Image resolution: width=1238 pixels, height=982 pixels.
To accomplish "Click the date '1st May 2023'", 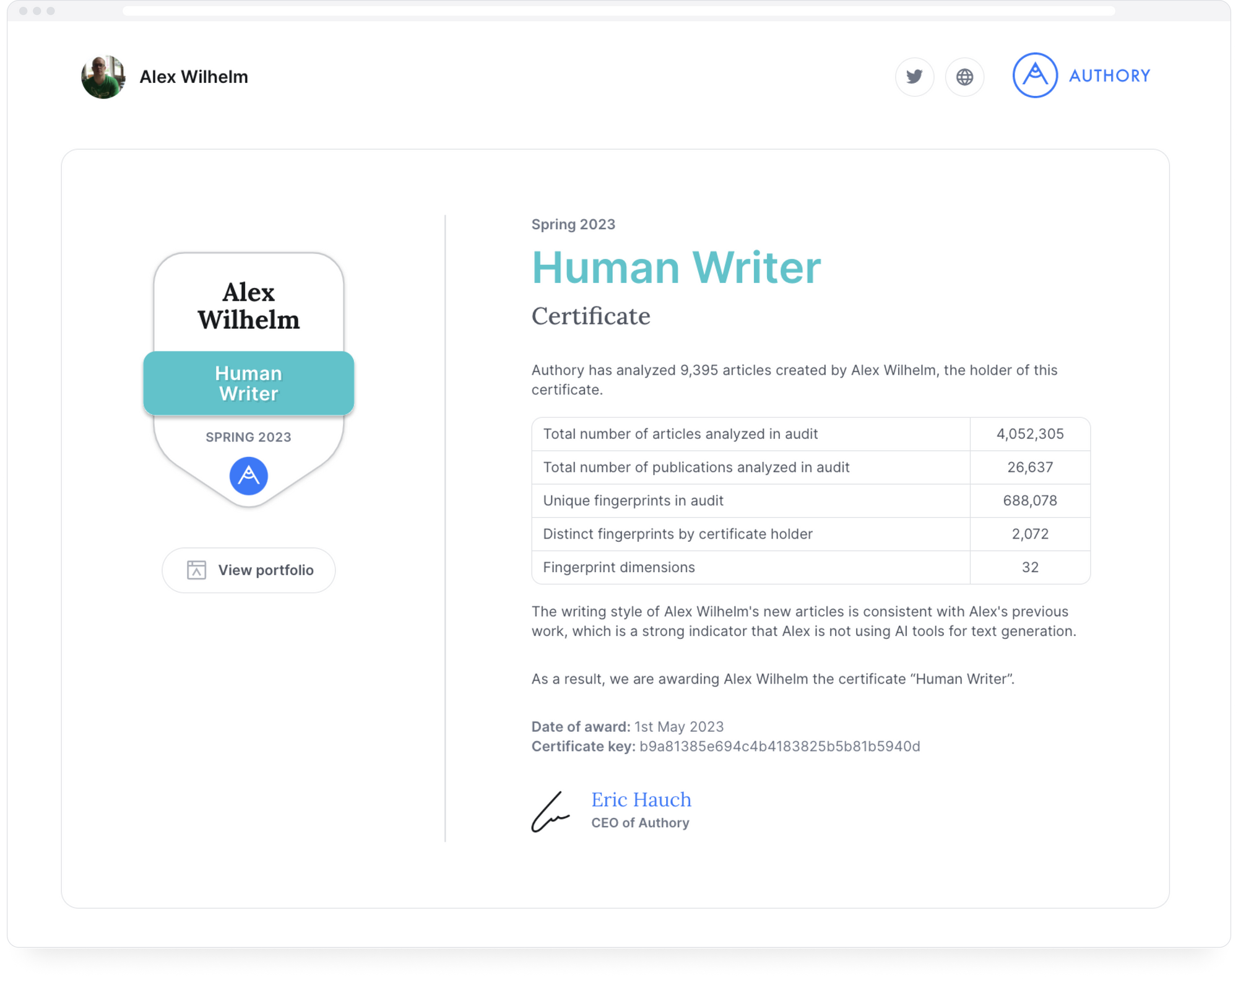I will 679,726.
